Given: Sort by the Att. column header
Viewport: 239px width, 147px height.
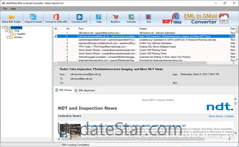Looking at the screenshot, I should (x=59, y=29).
